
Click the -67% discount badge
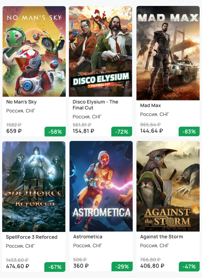tap(55, 267)
